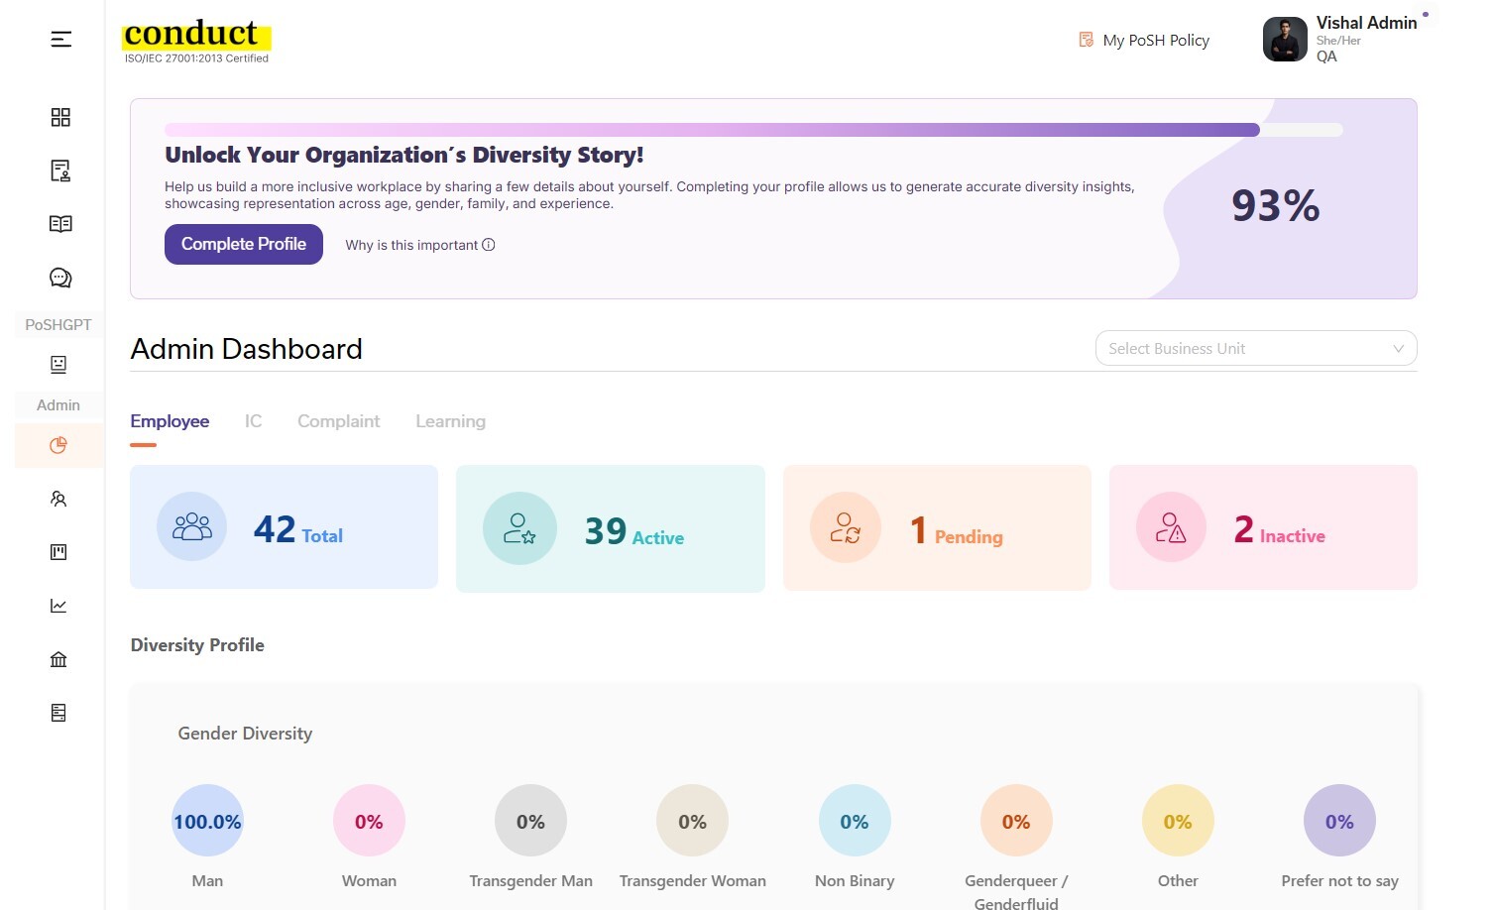Select the employee document icon in sidebar
Viewport: 1494px width, 910px height.
pyautogui.click(x=59, y=171)
